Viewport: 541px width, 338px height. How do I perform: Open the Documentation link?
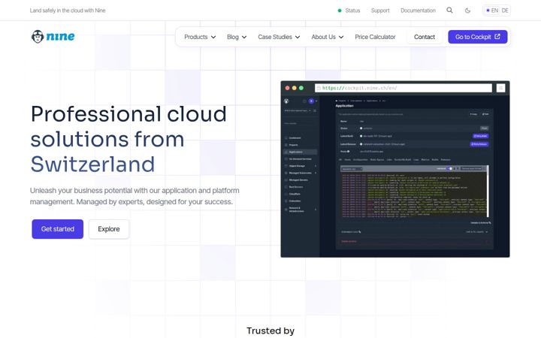point(418,11)
